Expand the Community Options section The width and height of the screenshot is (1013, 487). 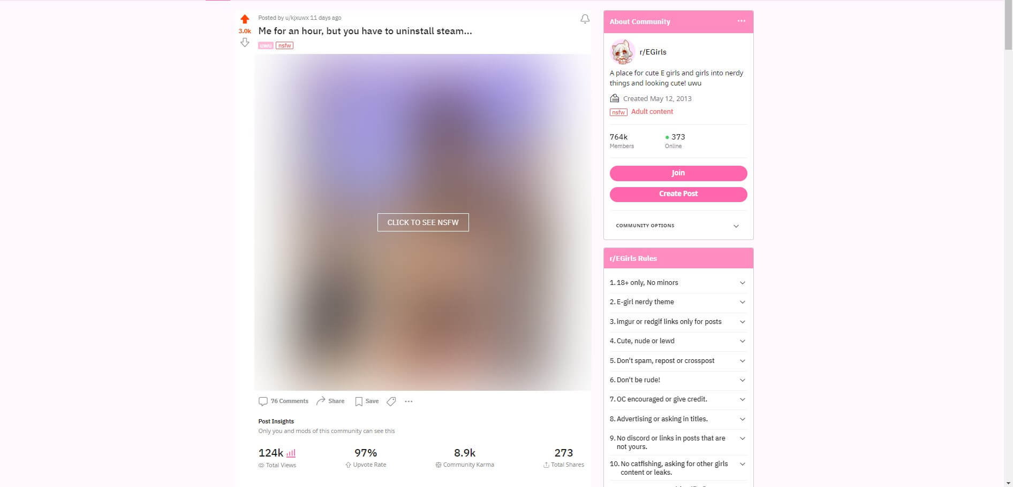[x=678, y=226]
